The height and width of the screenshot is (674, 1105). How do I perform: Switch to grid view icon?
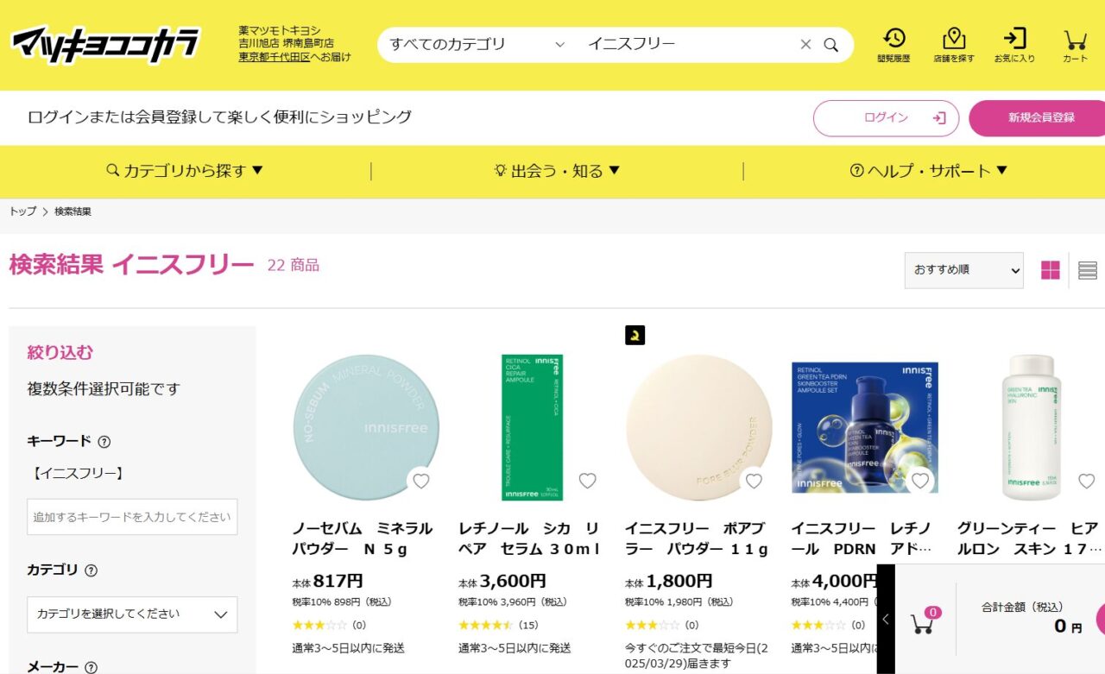click(1050, 270)
